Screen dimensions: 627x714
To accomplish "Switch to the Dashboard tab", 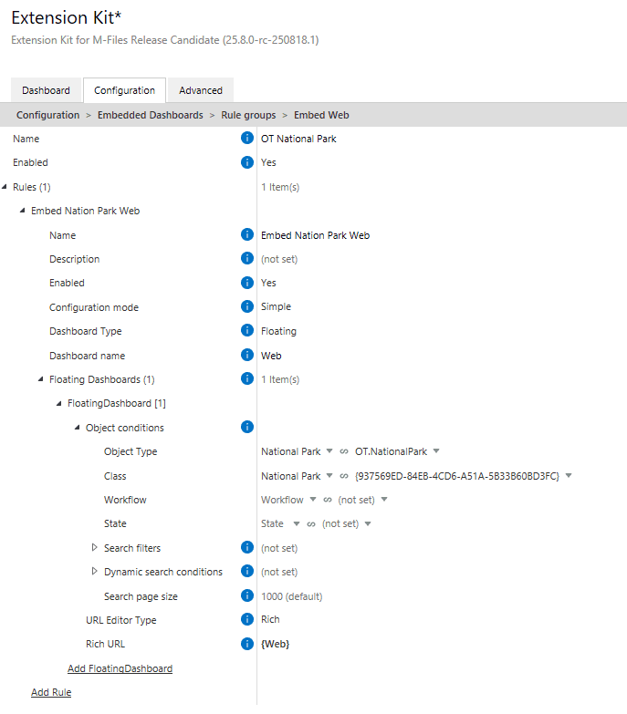I will point(46,90).
